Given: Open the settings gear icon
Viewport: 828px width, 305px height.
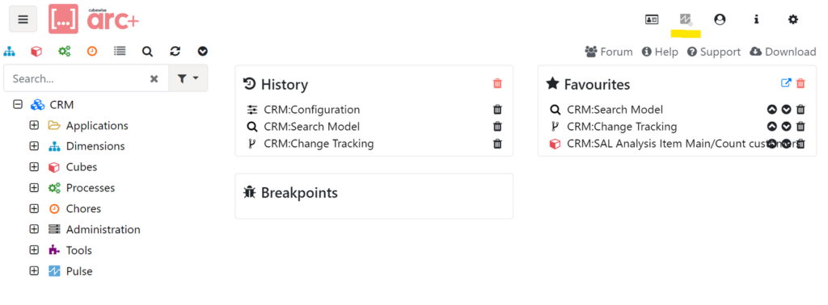Looking at the screenshot, I should 792,19.
